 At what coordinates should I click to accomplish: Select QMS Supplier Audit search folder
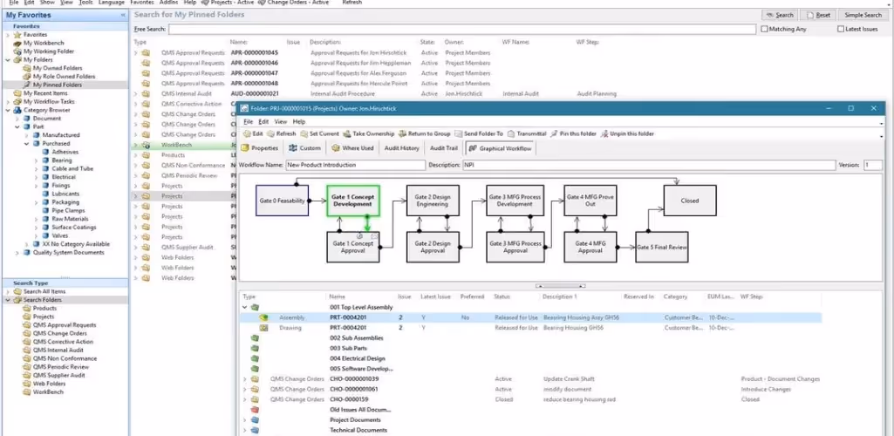[58, 375]
